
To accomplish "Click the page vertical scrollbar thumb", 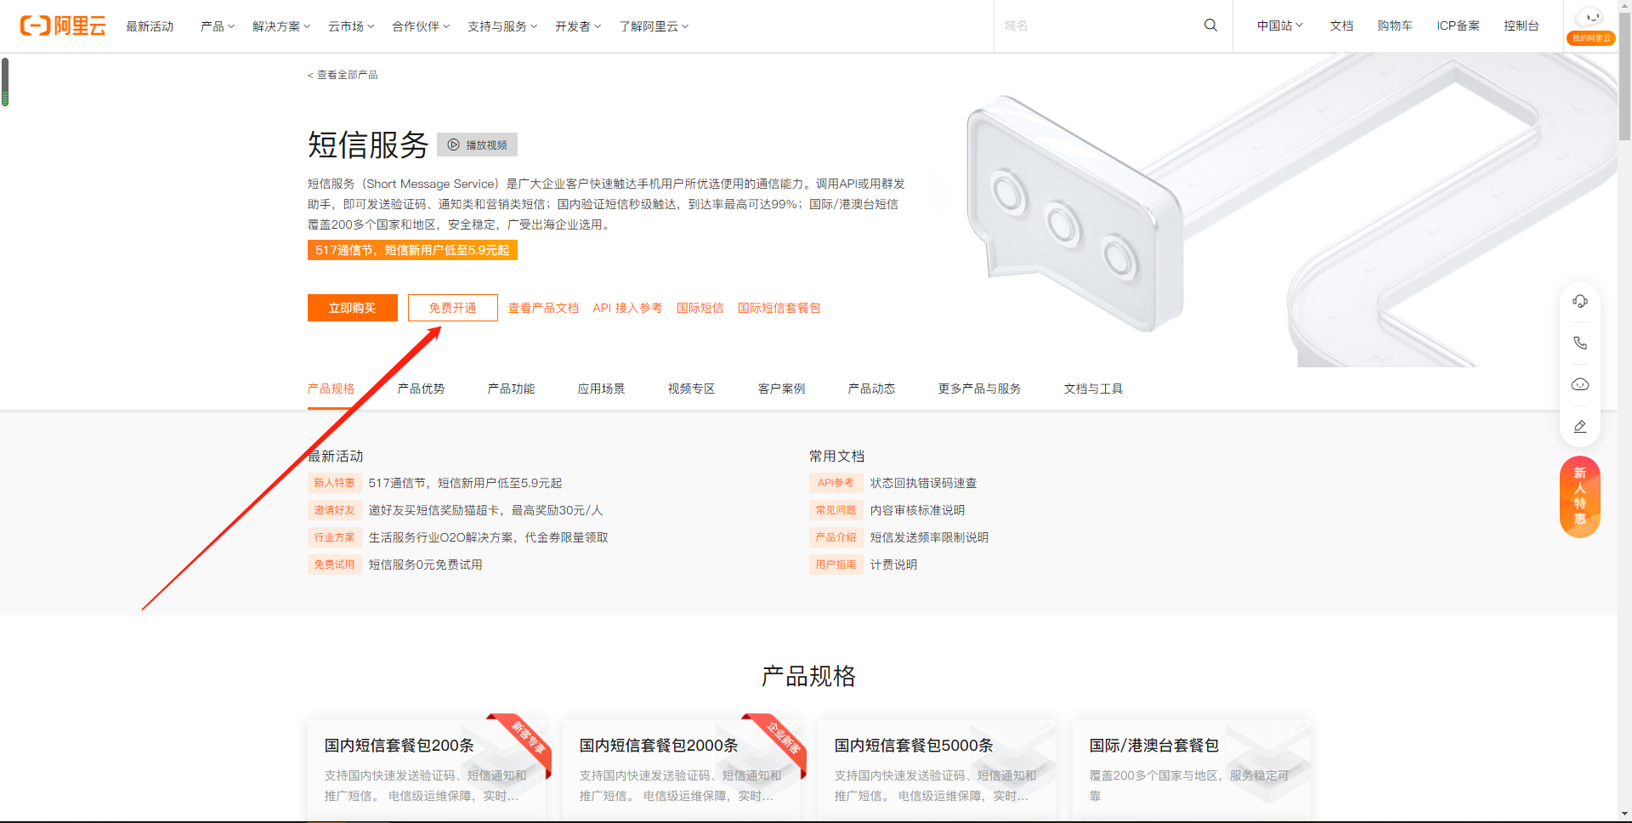I will (1624, 77).
